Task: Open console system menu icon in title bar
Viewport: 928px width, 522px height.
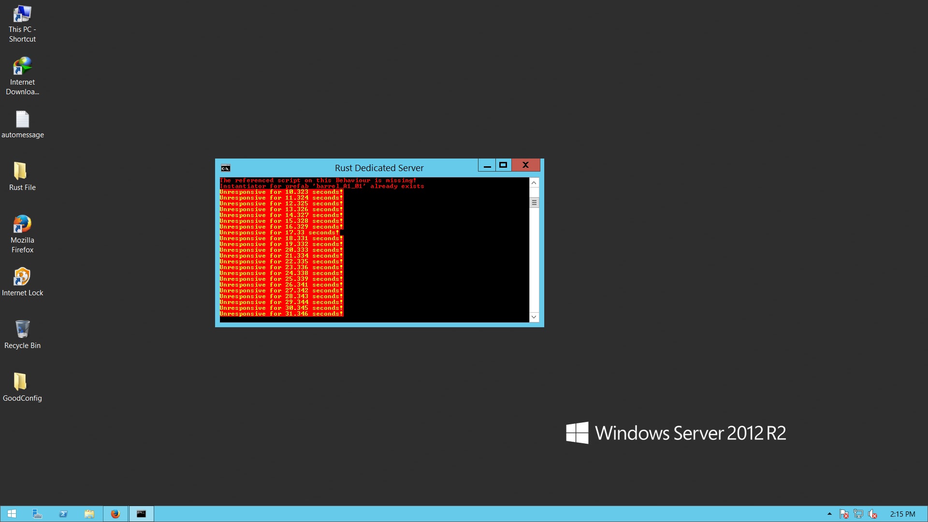Action: pyautogui.click(x=226, y=168)
